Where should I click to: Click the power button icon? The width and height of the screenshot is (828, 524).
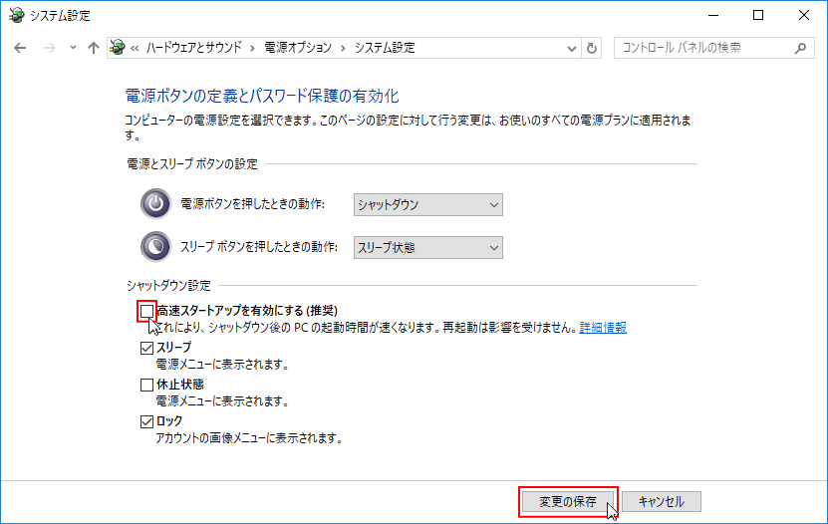point(155,203)
